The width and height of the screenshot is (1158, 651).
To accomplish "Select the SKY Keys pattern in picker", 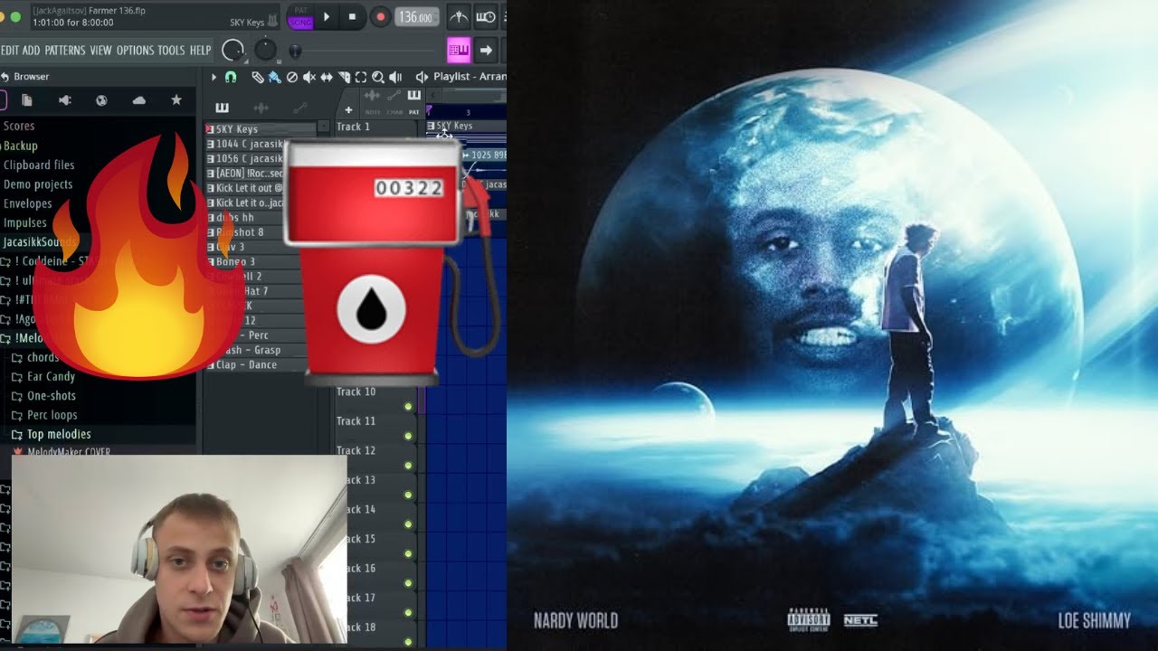I will (x=261, y=129).
